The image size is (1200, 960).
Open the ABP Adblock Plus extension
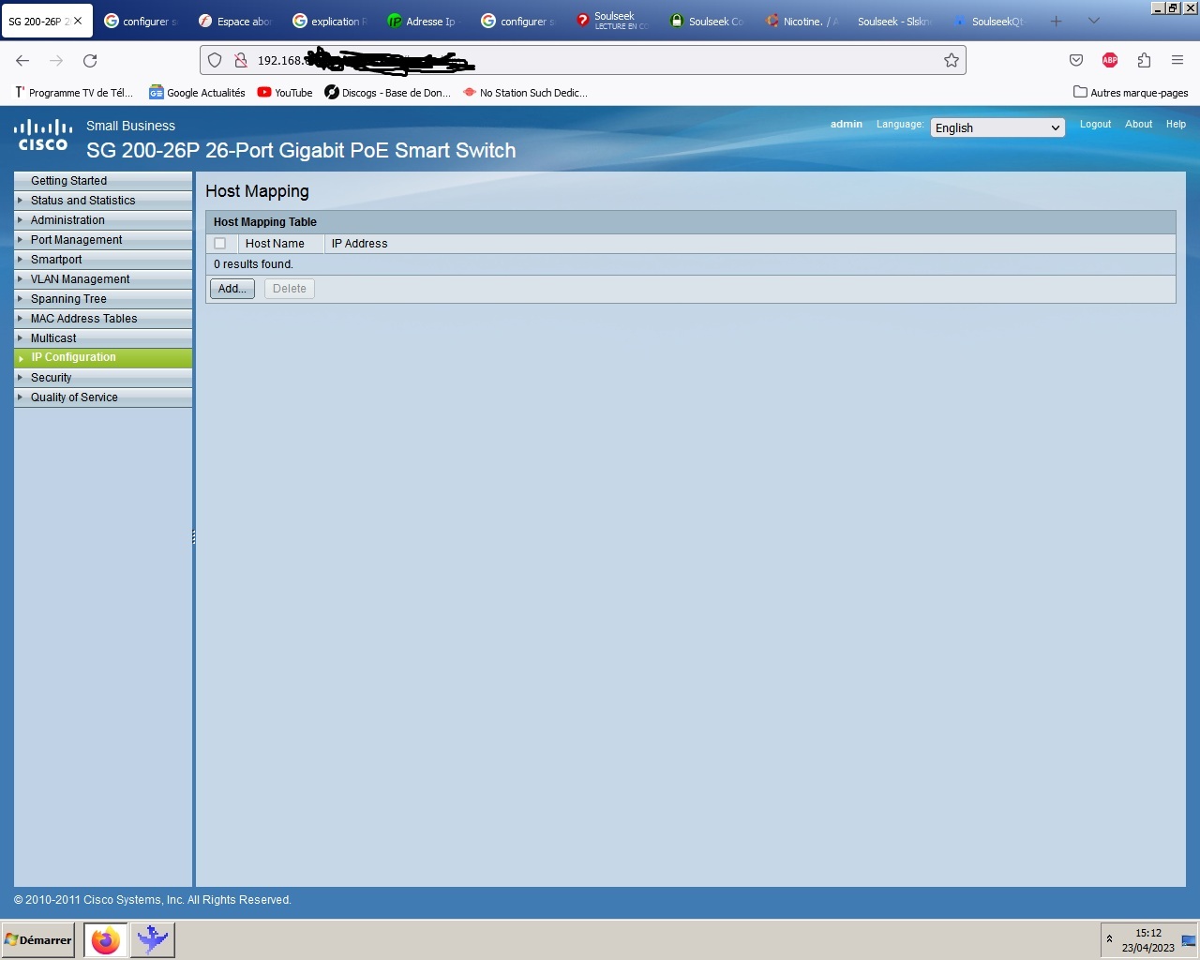click(x=1110, y=60)
